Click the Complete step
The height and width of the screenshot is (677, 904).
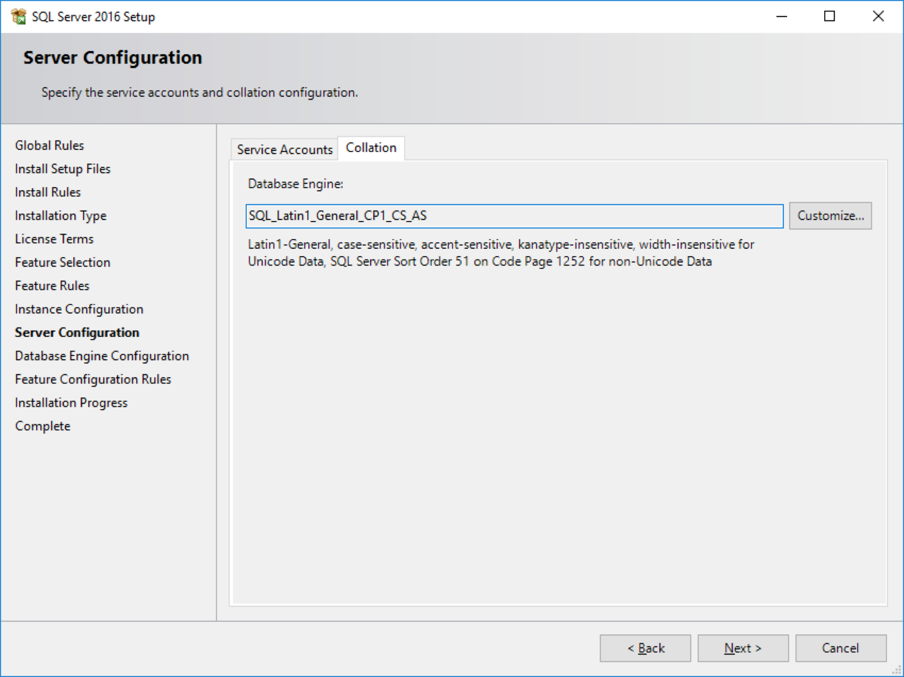[43, 426]
